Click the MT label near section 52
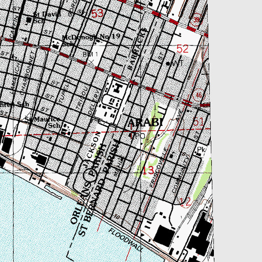Screen dimensions: 262x262 pos(178,63)
